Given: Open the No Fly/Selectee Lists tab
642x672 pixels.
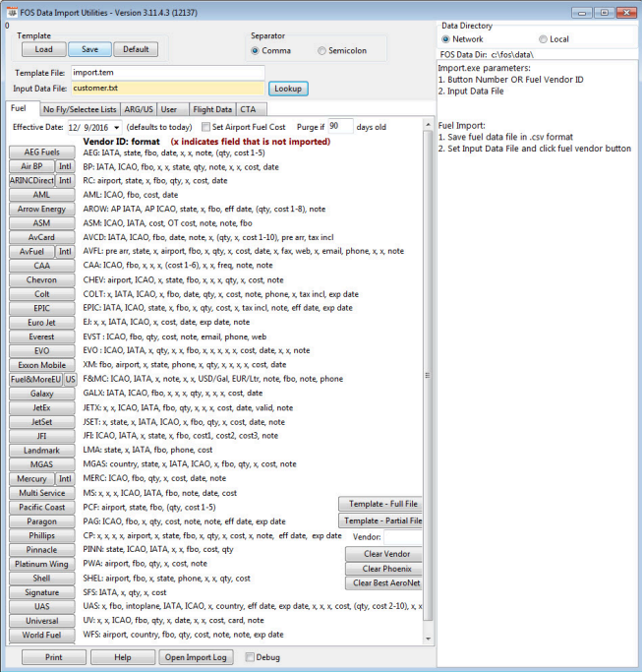Looking at the screenshot, I should click(x=80, y=110).
